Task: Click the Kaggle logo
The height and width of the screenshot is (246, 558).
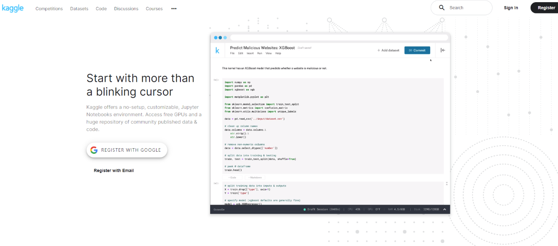Action: click(x=13, y=8)
